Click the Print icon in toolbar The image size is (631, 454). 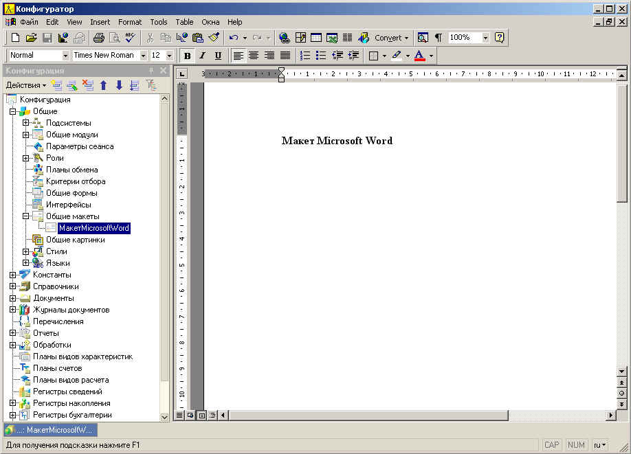[98, 38]
